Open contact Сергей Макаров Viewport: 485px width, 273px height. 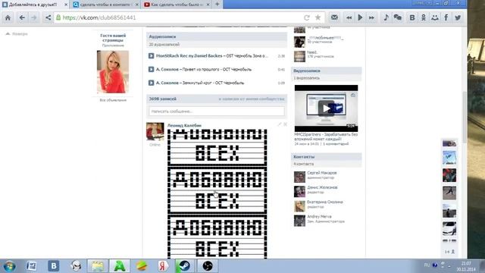click(x=321, y=173)
